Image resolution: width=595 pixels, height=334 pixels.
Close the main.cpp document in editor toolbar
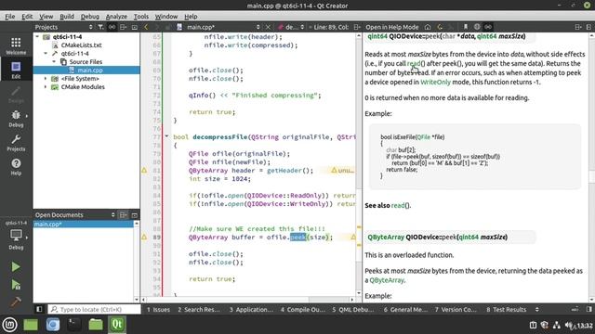point(268,27)
